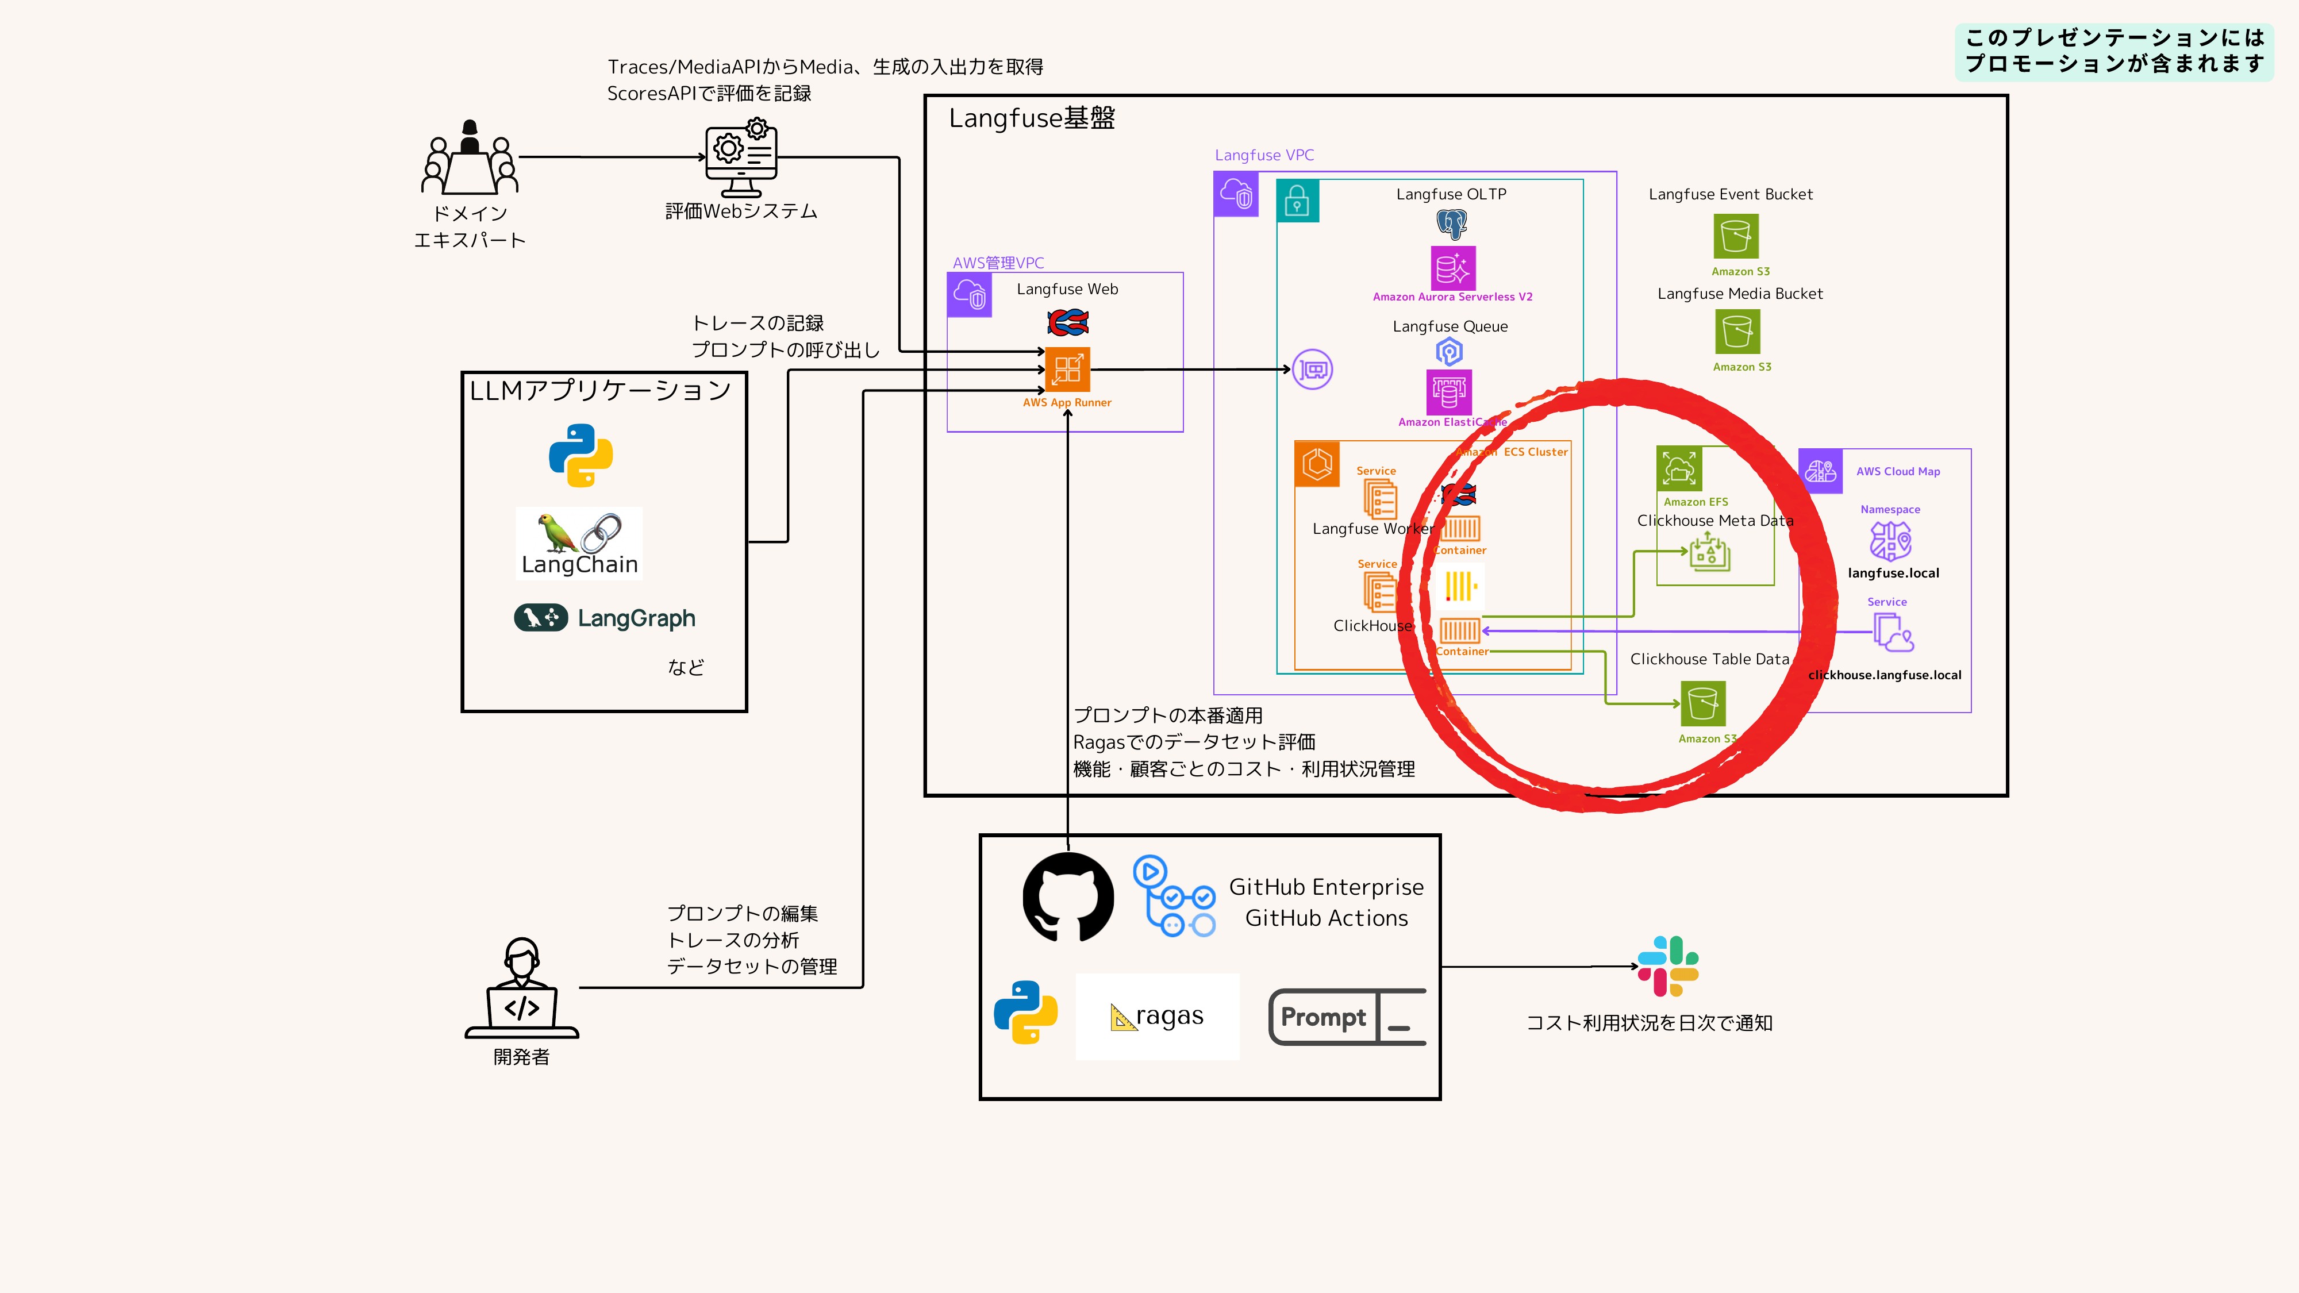Click the Python logo beside ragas
2299x1293 pixels.
point(1025,1012)
